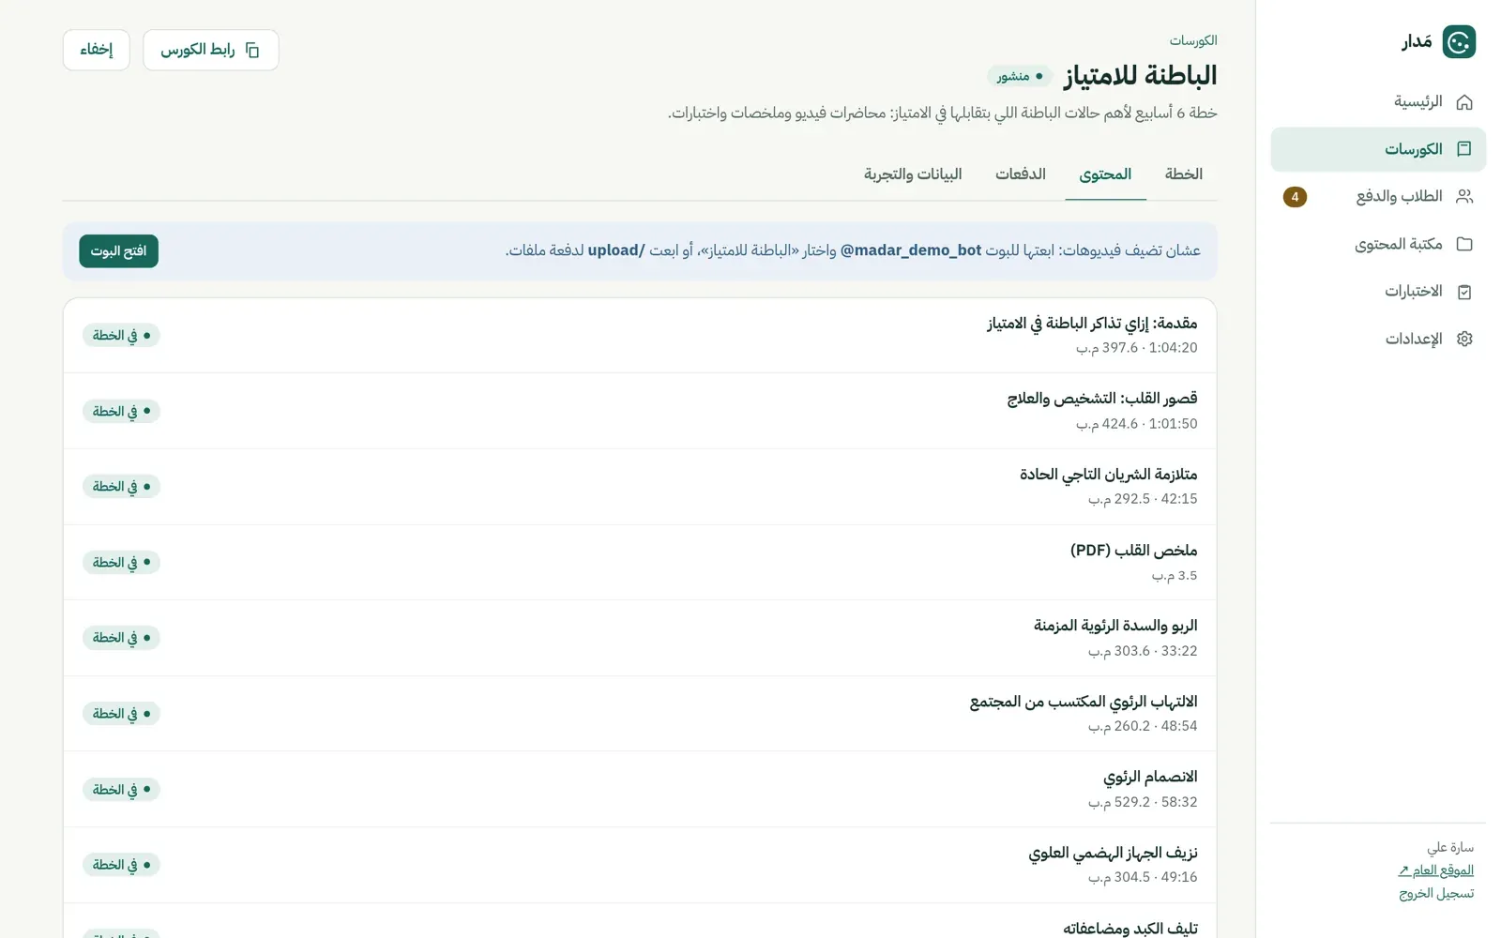Open the البيانات والتجربة tab

tap(913, 174)
